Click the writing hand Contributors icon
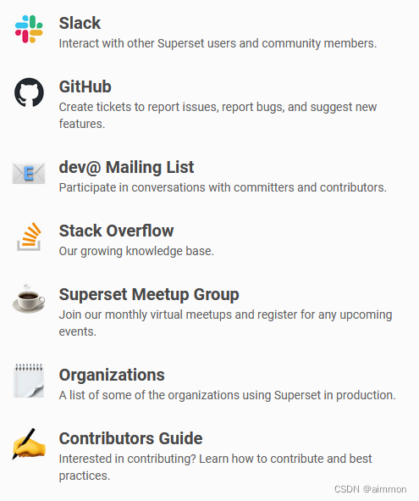The height and width of the screenshot is (501, 419). [29, 444]
